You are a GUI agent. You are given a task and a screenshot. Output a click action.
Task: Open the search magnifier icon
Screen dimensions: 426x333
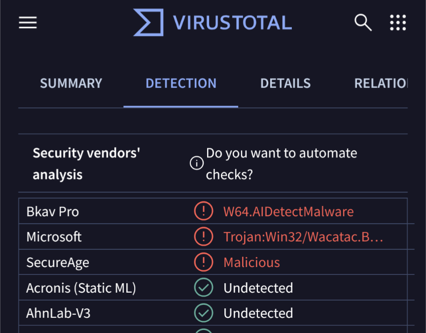363,22
